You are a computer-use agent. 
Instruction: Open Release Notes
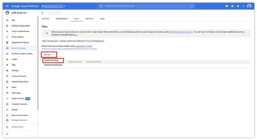point(17,127)
